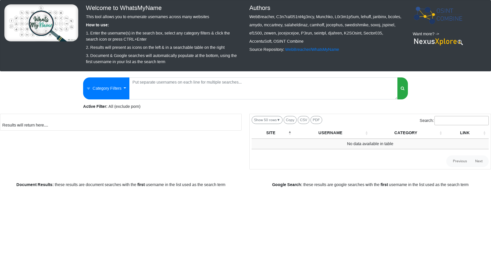The height and width of the screenshot is (276, 491).
Task: Click the WhatsMyName logo image
Action: [41, 23]
